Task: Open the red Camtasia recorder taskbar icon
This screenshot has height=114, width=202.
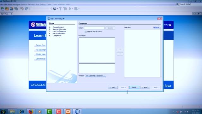Action: (59, 111)
